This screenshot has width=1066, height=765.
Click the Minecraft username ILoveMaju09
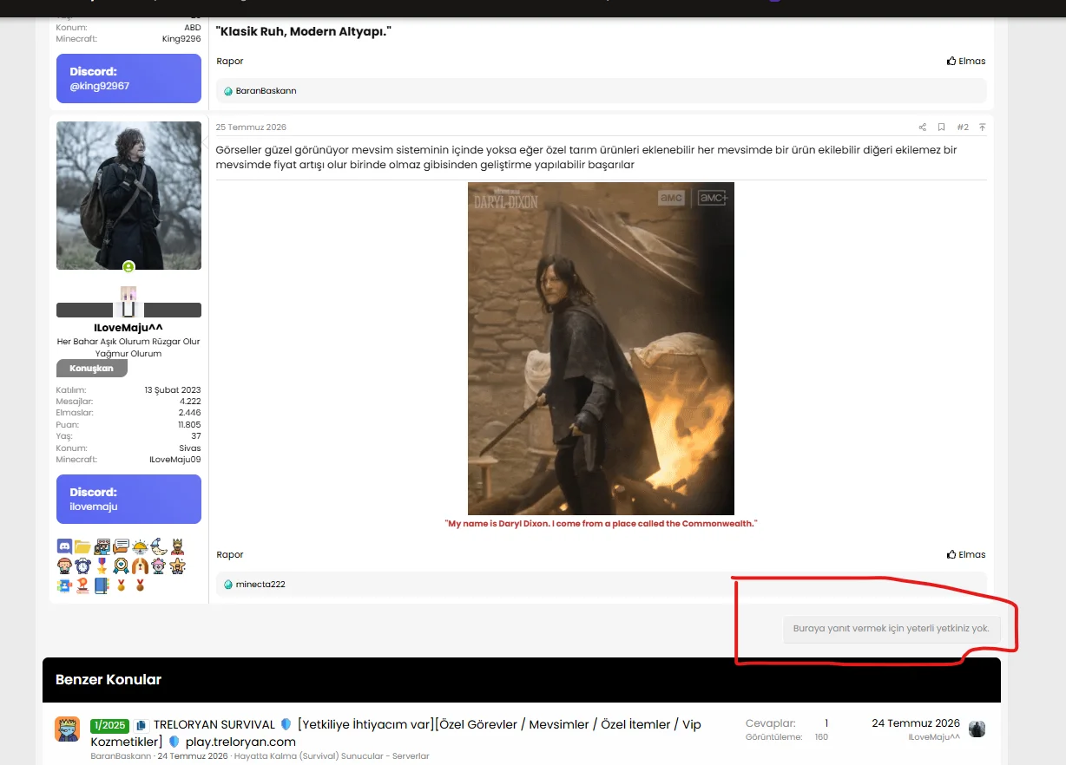(x=174, y=460)
